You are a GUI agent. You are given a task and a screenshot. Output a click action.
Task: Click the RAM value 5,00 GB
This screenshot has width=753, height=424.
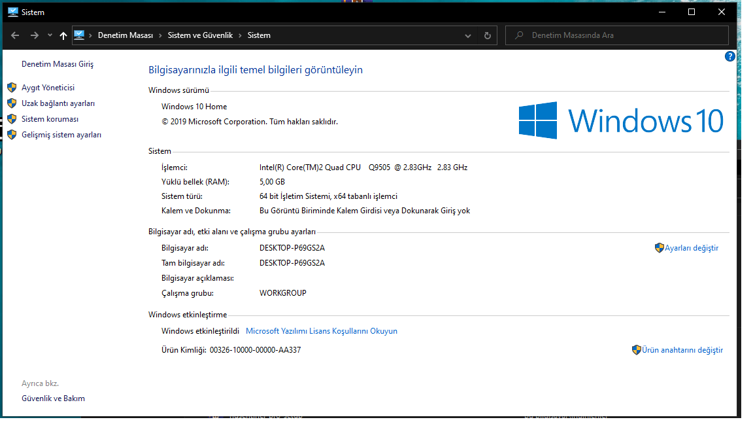pyautogui.click(x=273, y=182)
